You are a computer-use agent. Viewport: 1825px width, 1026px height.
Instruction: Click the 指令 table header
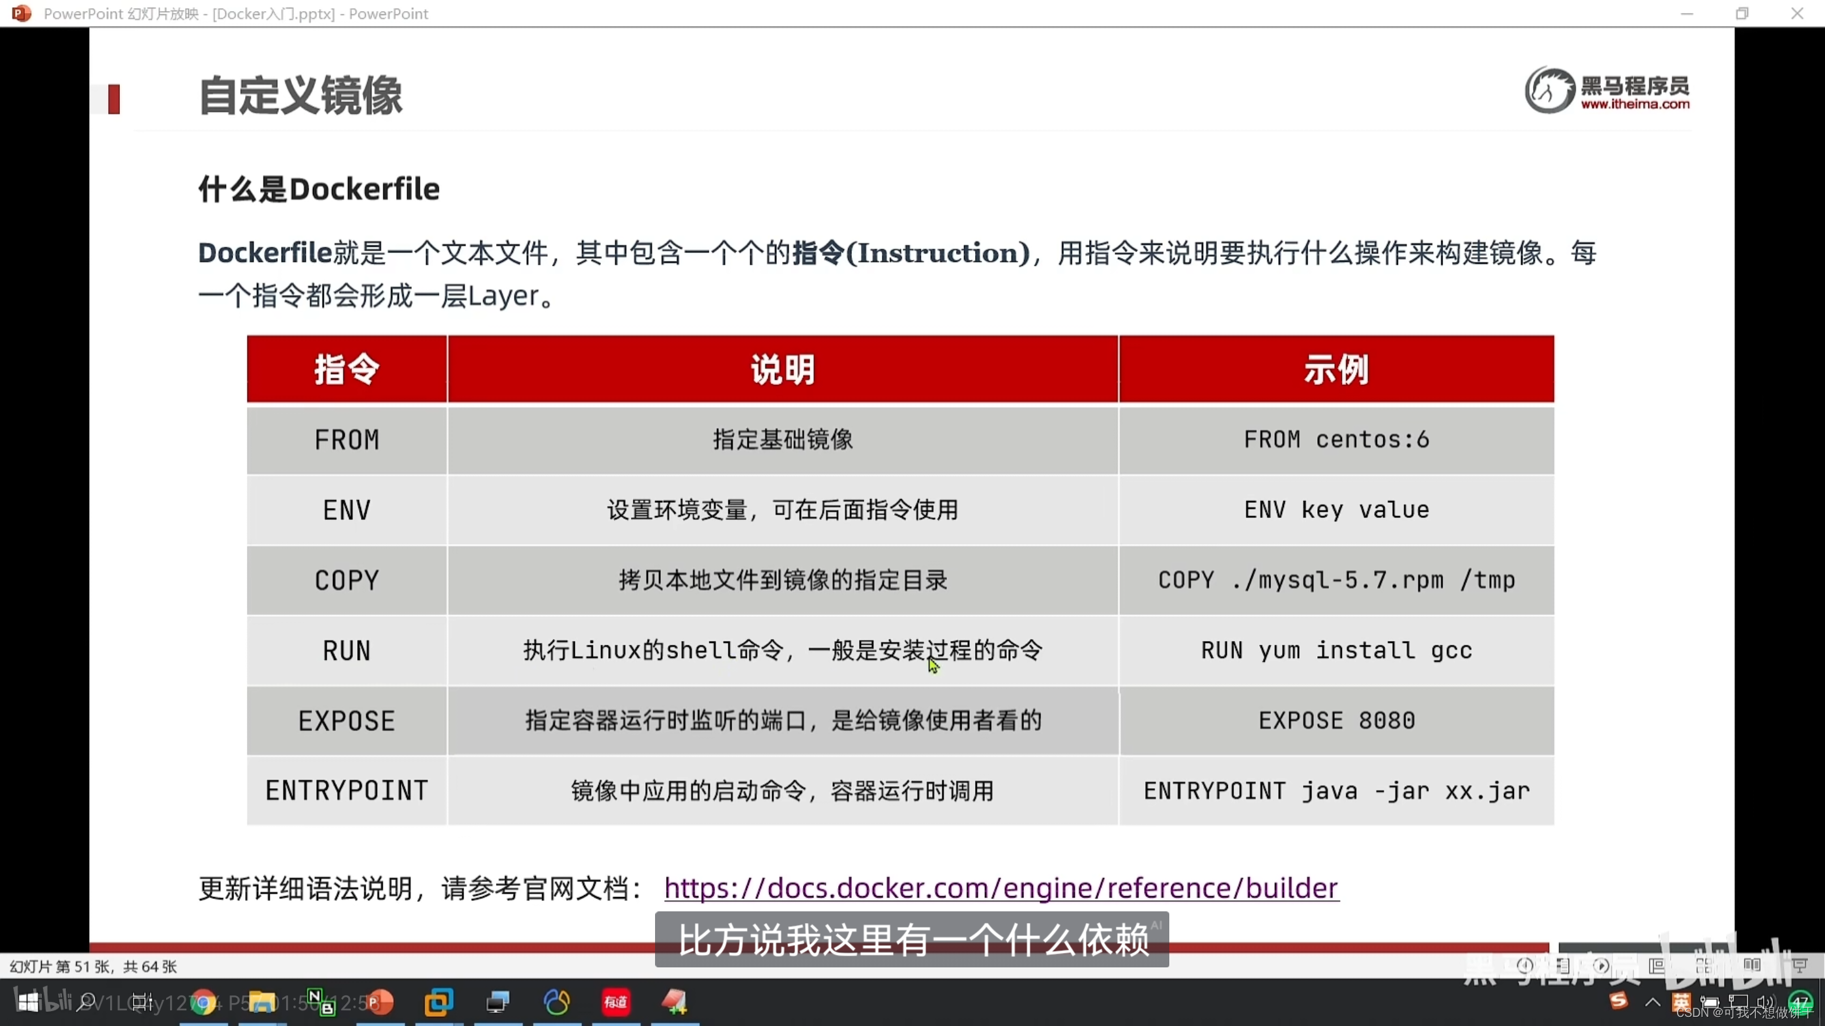tap(347, 369)
